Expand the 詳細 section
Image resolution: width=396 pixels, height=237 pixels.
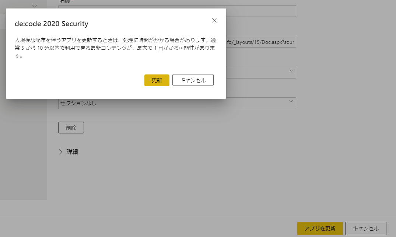69,151
